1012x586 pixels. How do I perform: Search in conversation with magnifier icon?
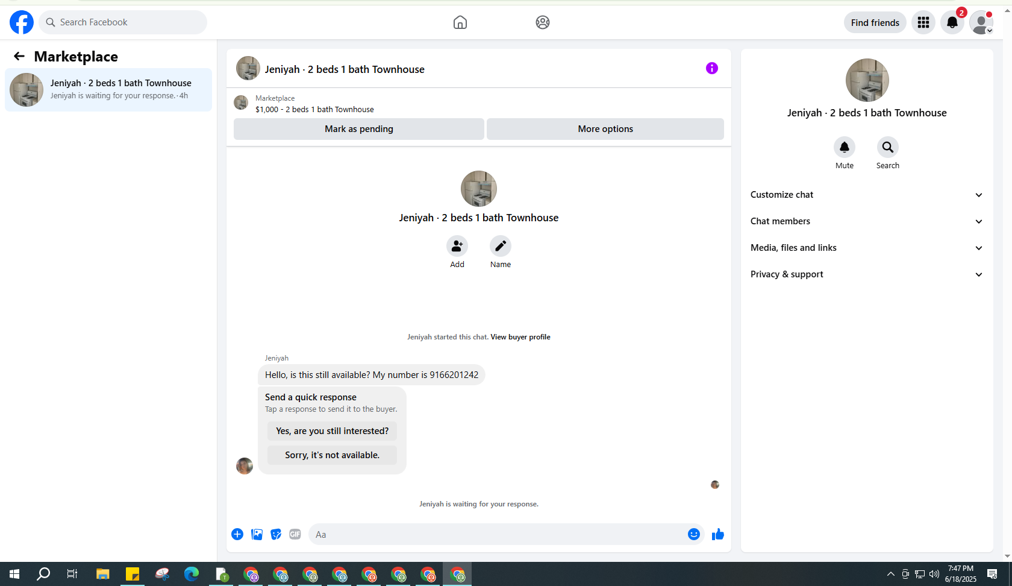pyautogui.click(x=888, y=147)
